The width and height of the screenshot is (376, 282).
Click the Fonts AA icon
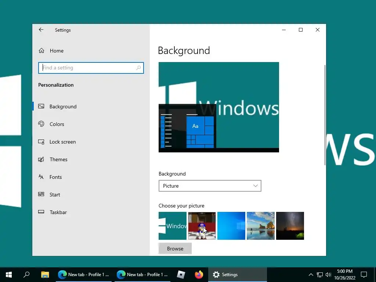41,177
